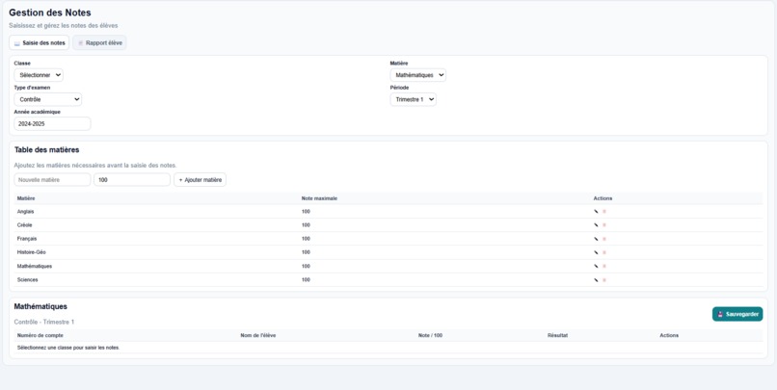
Task: Edit the Français subject row
Action: (x=596, y=239)
